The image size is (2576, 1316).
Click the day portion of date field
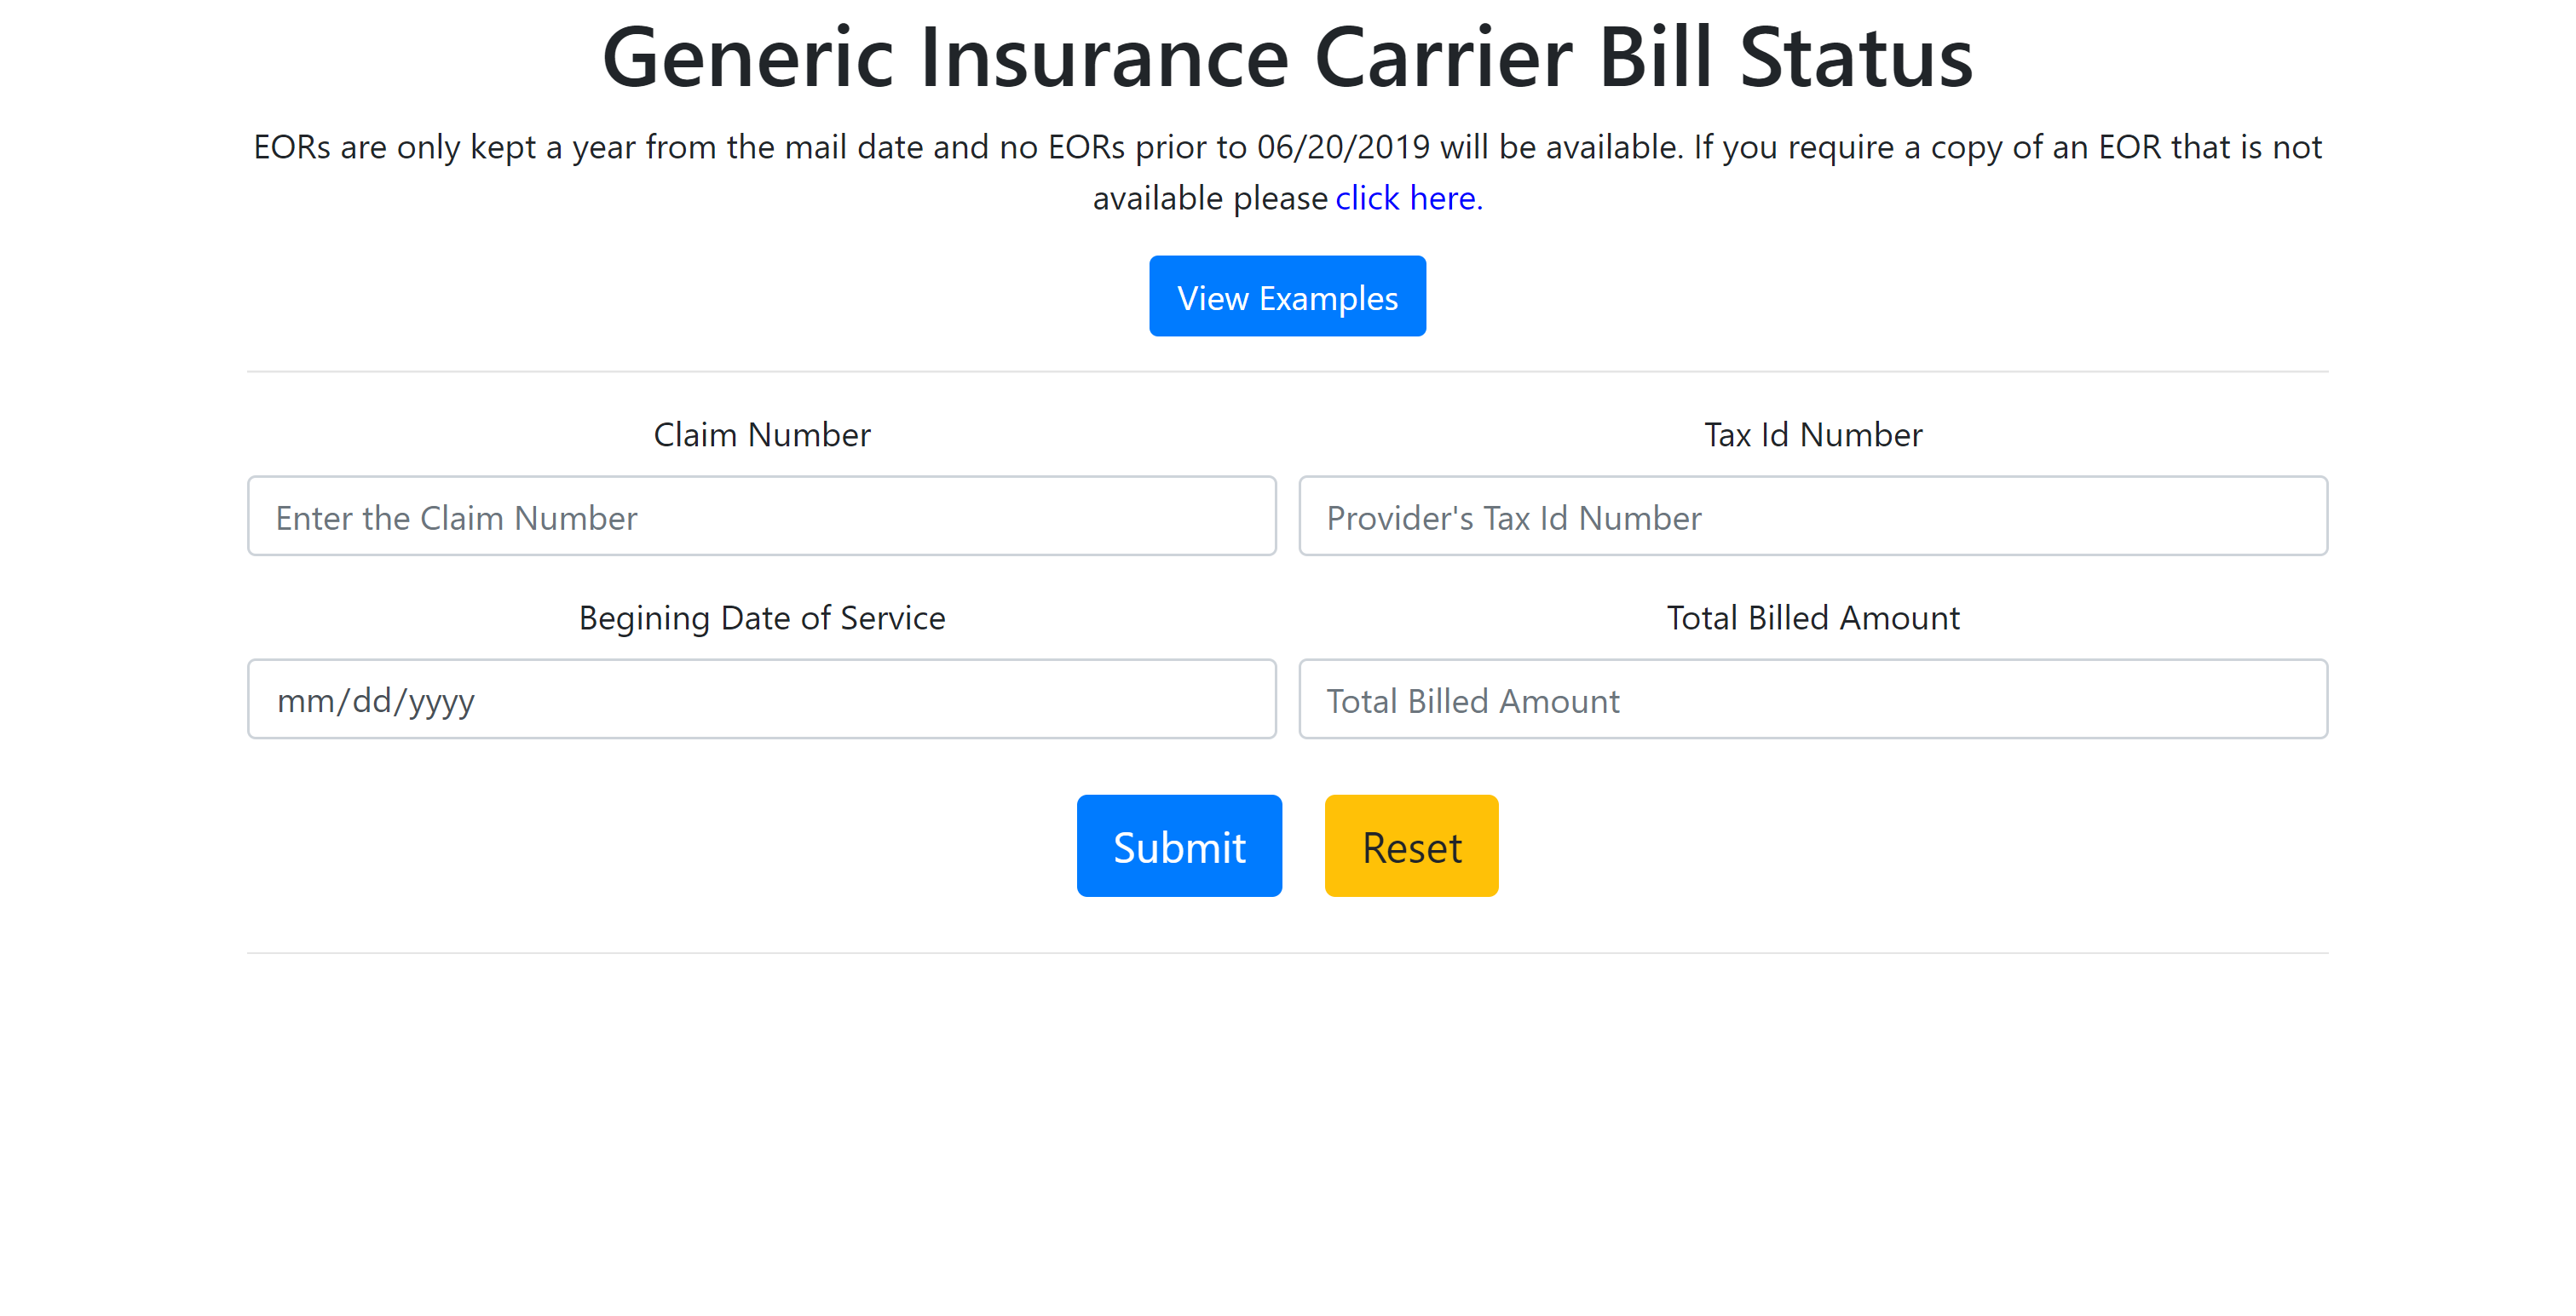[x=372, y=700]
